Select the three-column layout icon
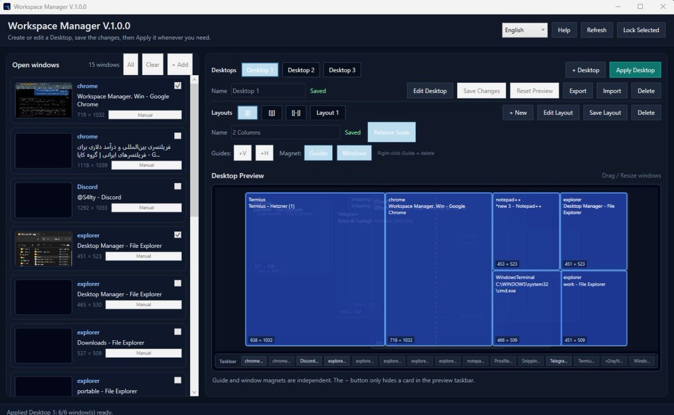The width and height of the screenshot is (674, 415). tap(272, 113)
